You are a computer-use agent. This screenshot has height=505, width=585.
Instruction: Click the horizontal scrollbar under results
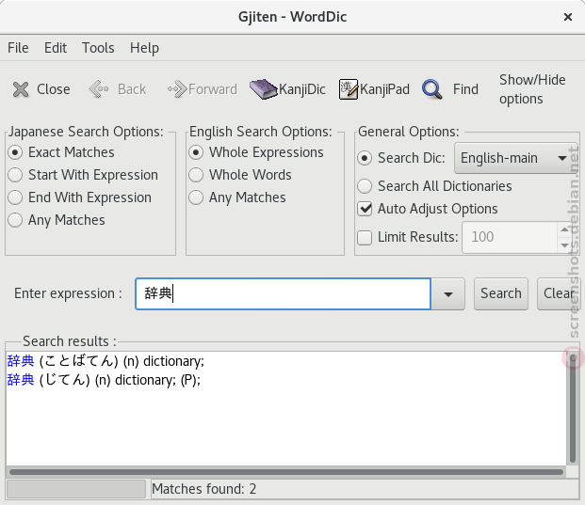(x=286, y=472)
